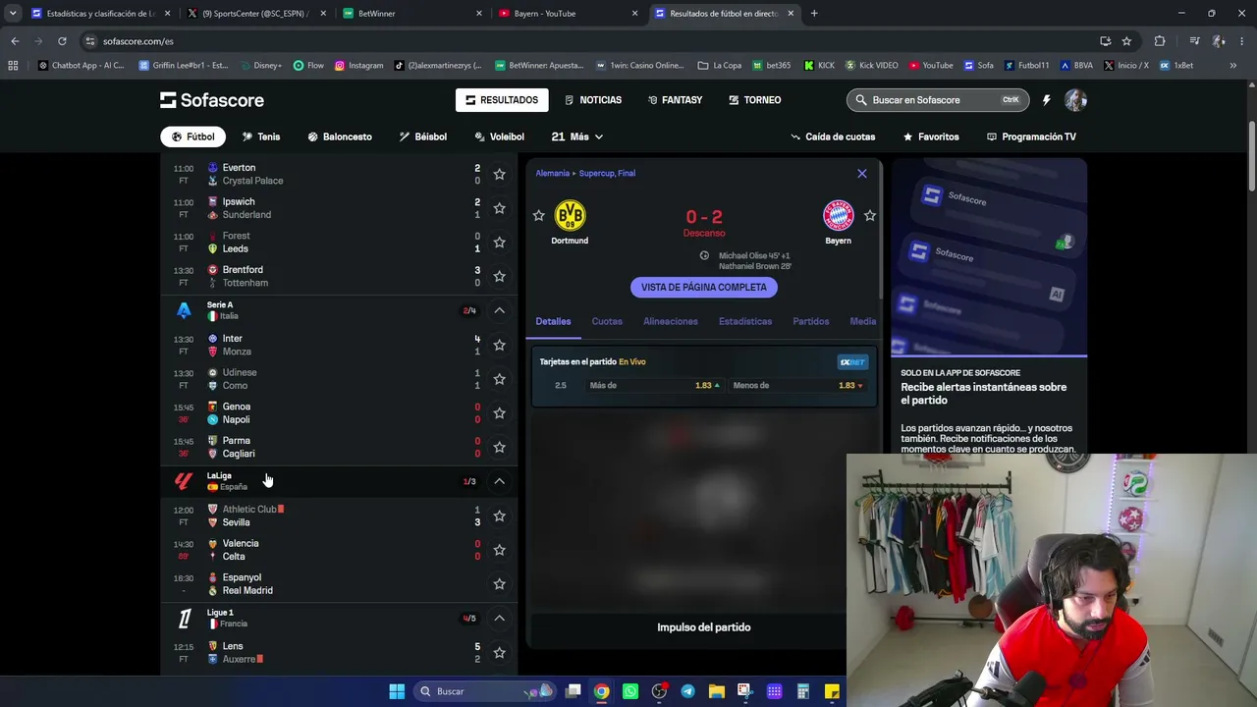The height and width of the screenshot is (707, 1257).
Task: Open Sticky Notes from the taskbar
Action: tap(832, 691)
